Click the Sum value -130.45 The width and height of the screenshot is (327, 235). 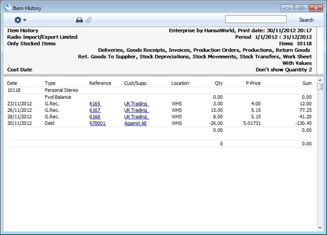pyautogui.click(x=303, y=123)
